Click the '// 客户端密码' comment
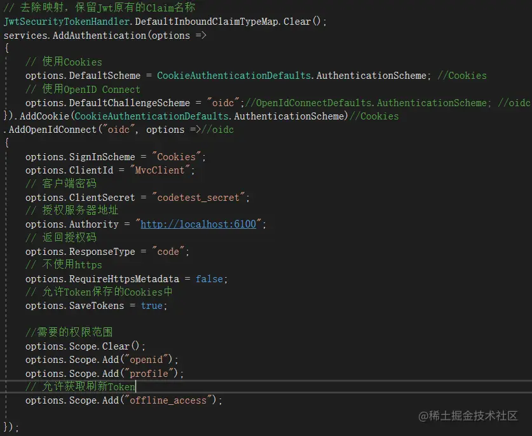 coord(61,184)
